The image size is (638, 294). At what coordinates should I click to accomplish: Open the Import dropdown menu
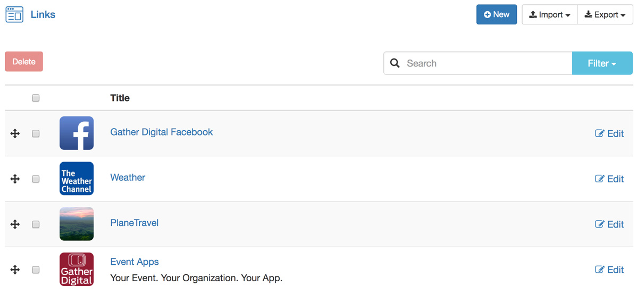[x=549, y=14]
